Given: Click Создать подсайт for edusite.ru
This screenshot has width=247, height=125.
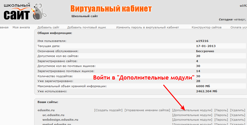Looking at the screenshot, I should click(108, 110).
